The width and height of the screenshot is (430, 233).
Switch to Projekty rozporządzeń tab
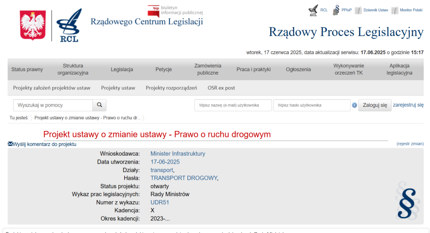pos(171,88)
